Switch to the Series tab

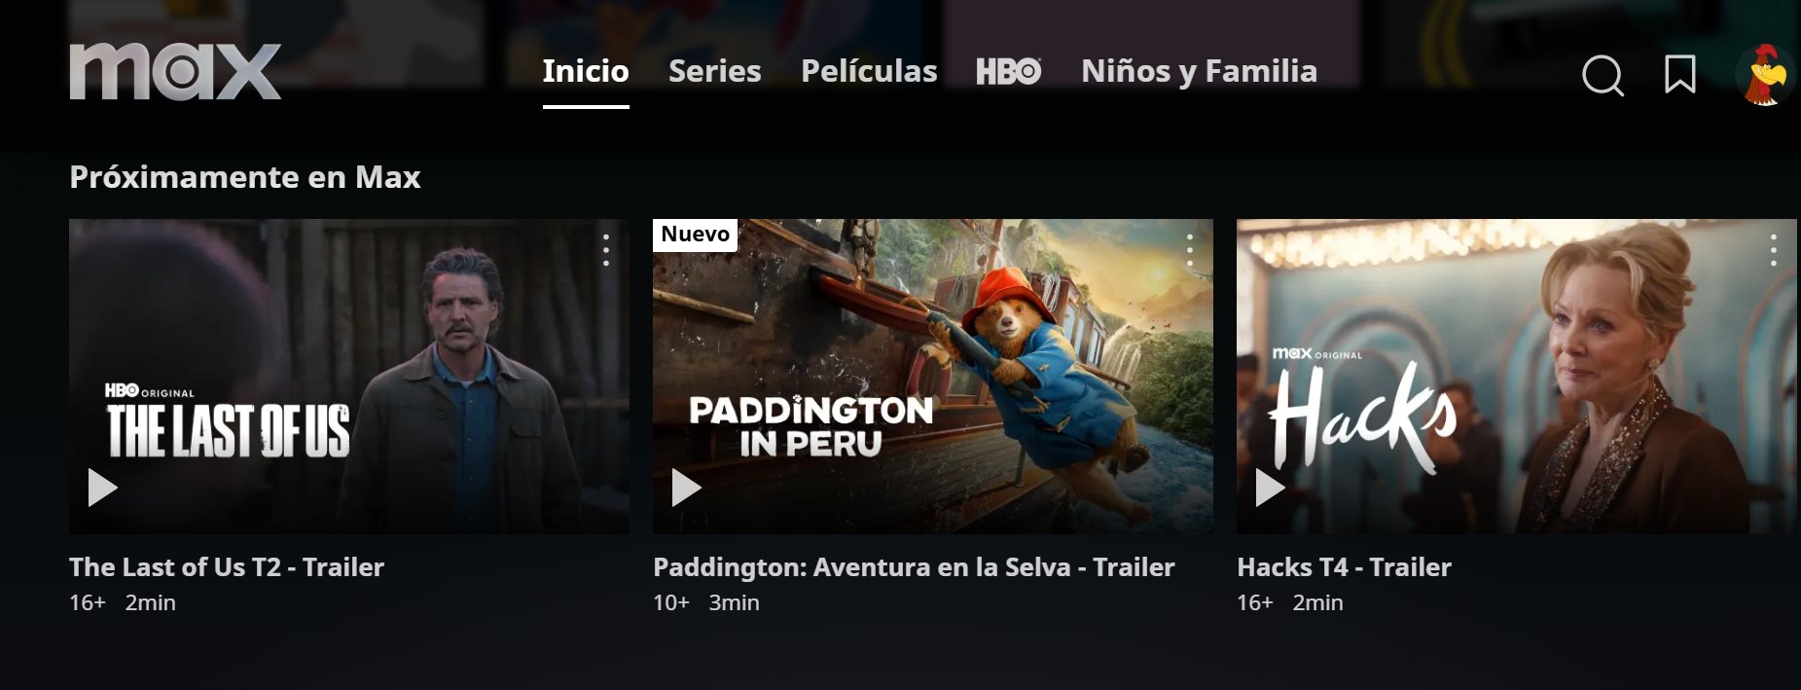[715, 71]
